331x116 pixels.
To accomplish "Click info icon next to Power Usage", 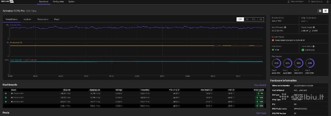I will coord(313,27).
